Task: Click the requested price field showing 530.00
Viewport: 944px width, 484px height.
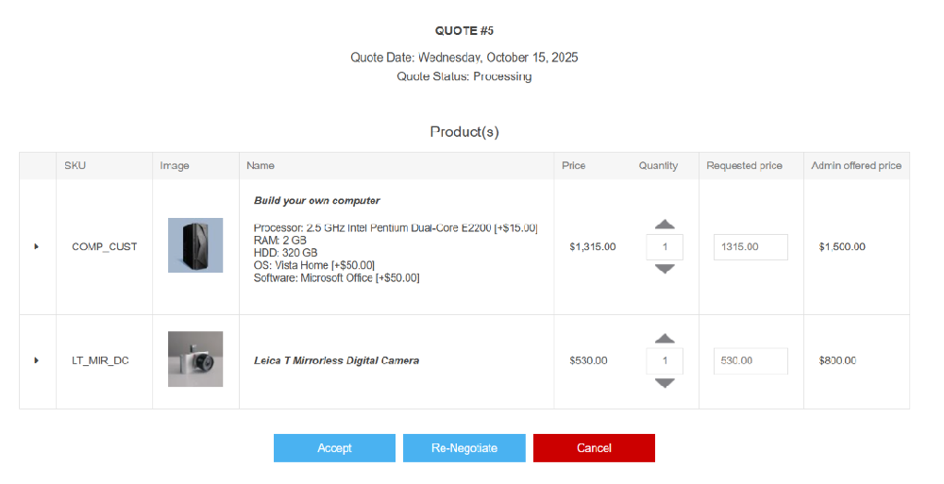Action: click(750, 360)
